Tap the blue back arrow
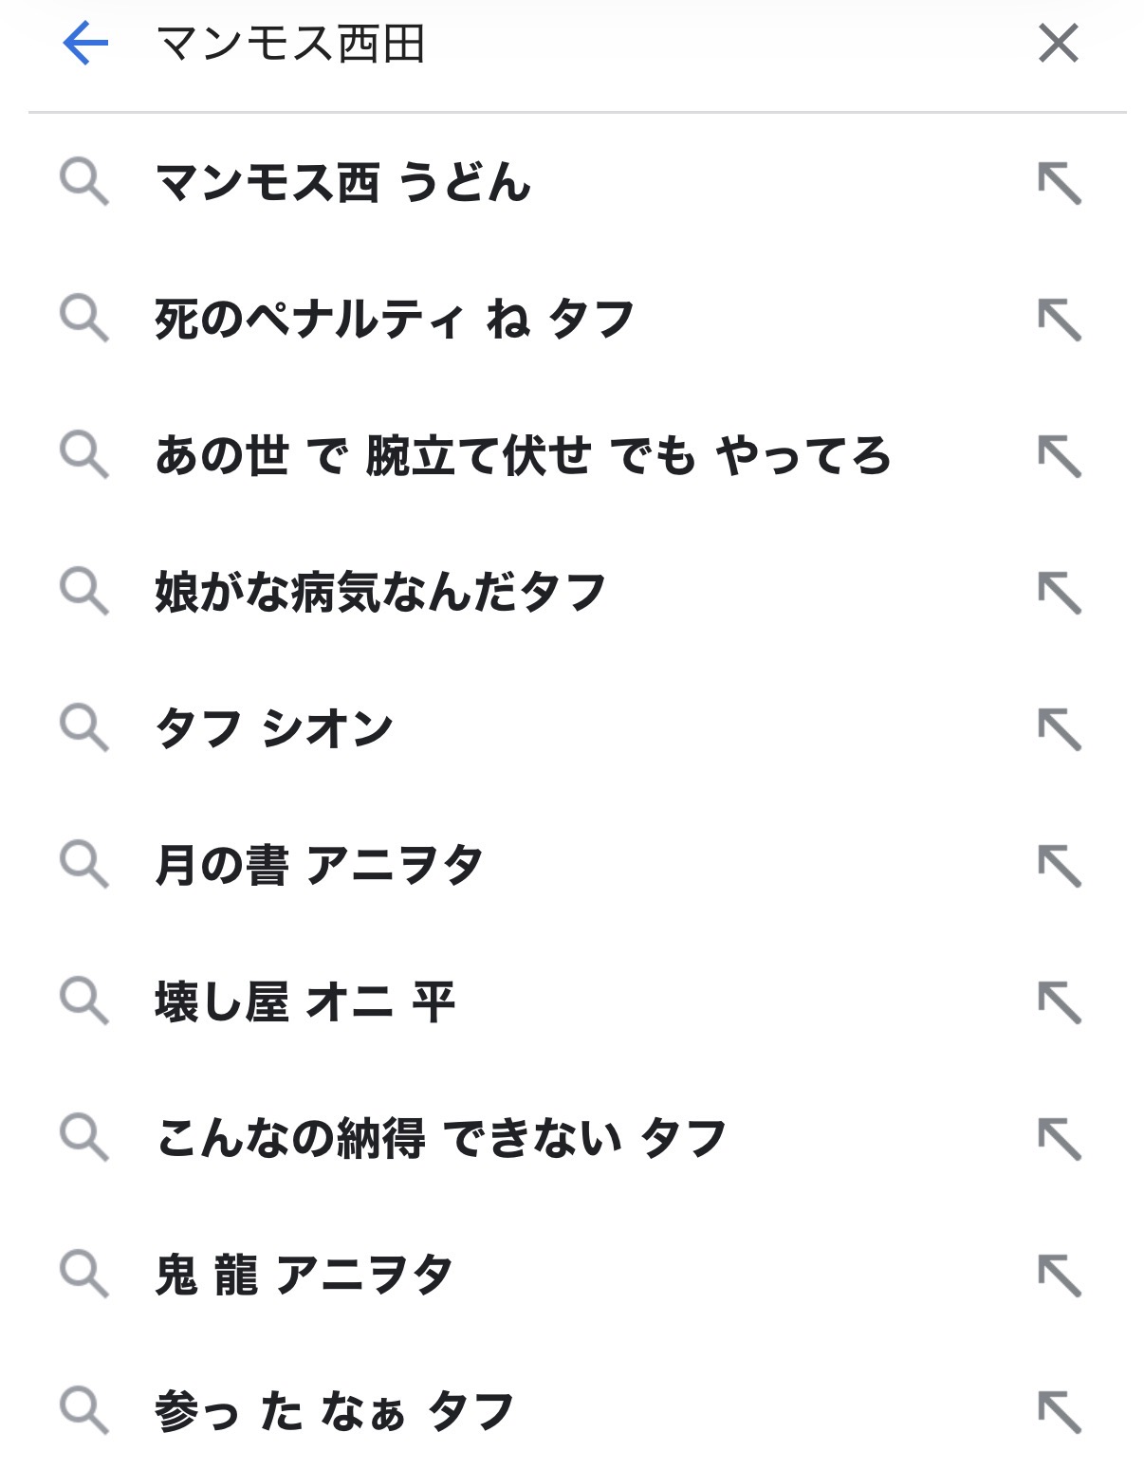The image size is (1144, 1469). pos(85,44)
